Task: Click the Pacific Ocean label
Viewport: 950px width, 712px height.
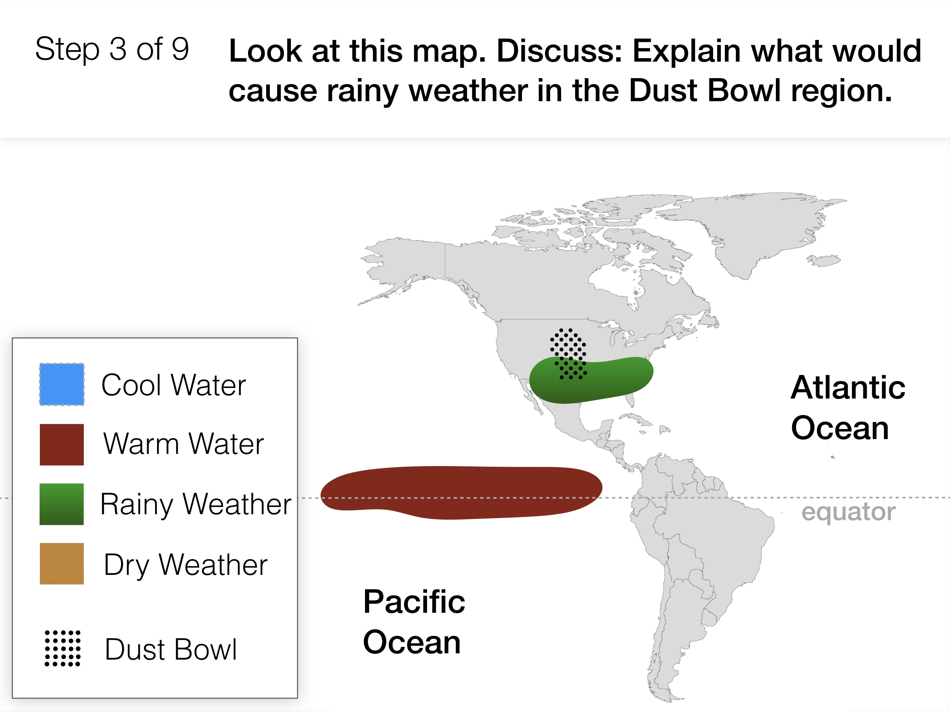Action: point(414,621)
